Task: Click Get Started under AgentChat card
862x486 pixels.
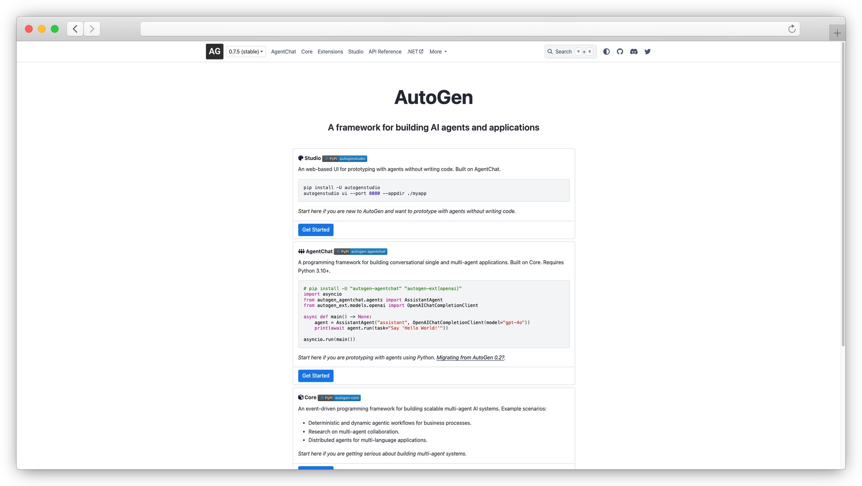Action: [315, 376]
